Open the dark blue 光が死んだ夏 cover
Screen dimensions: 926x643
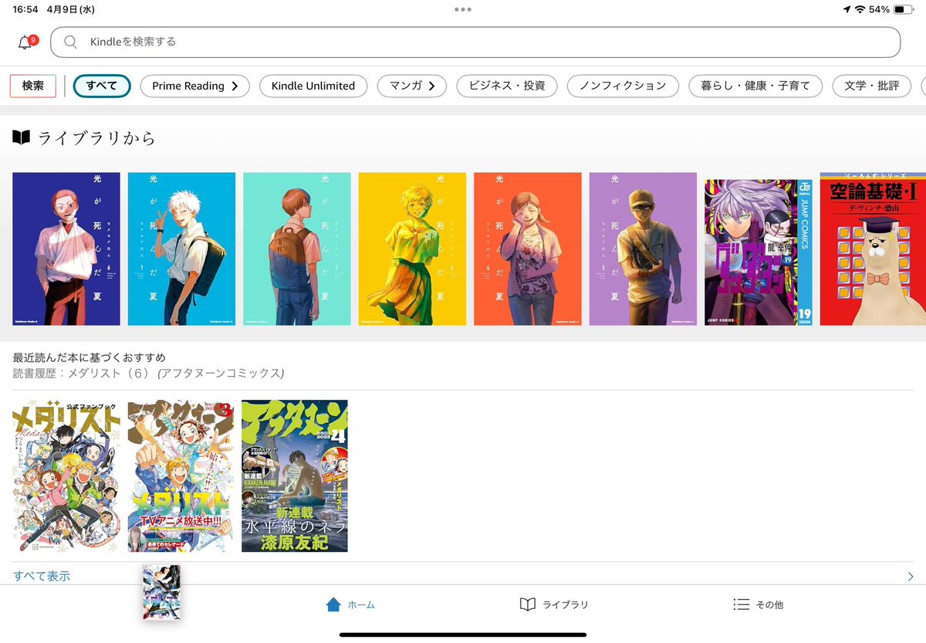click(66, 249)
